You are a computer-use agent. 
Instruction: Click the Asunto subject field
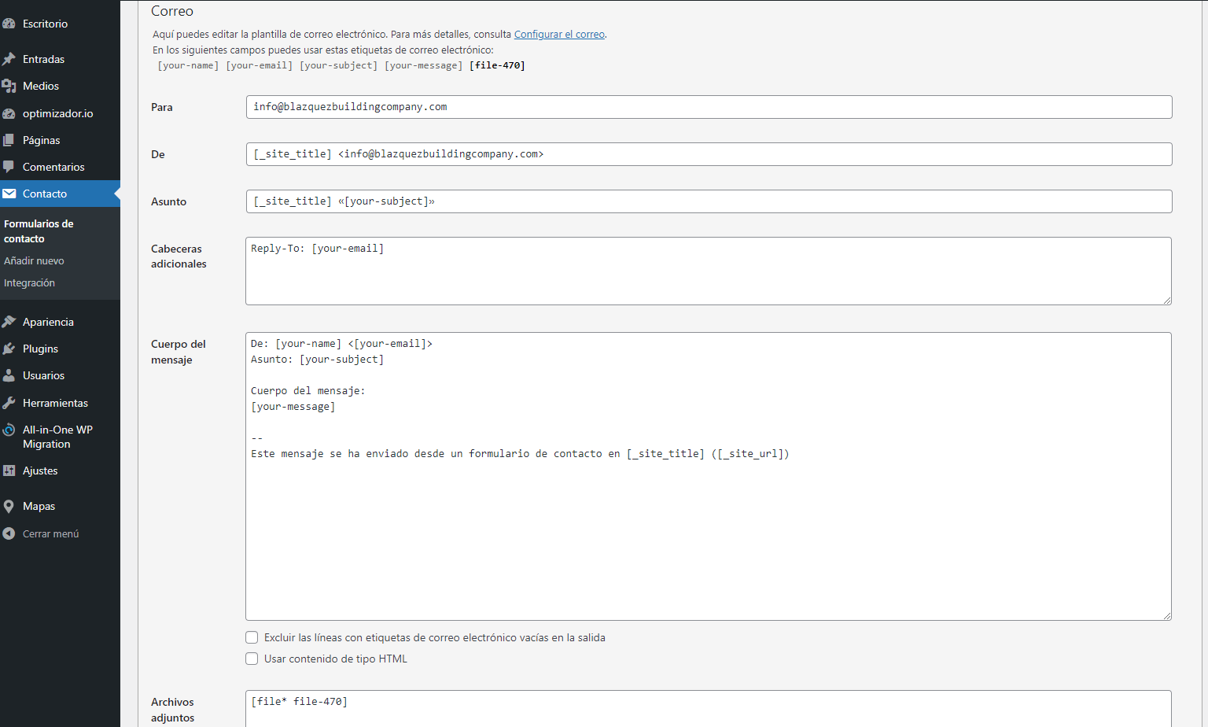[x=709, y=201]
